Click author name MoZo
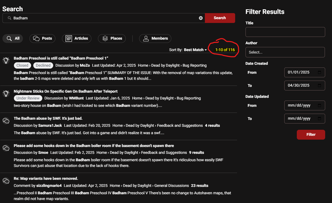The width and height of the screenshot is (332, 203). pyautogui.click(x=85, y=66)
